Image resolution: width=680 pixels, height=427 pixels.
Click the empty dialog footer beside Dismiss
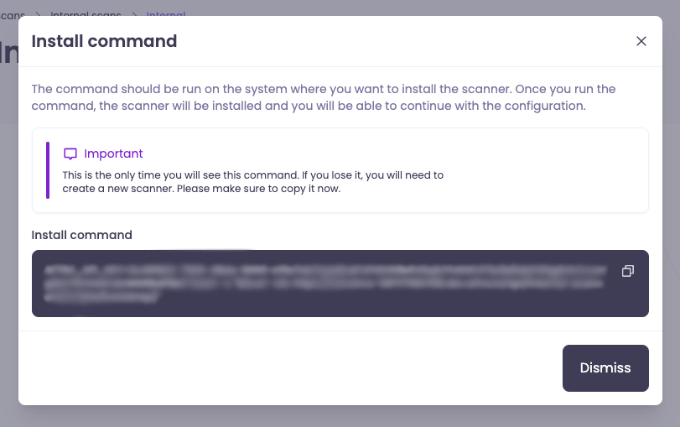tap(293, 367)
